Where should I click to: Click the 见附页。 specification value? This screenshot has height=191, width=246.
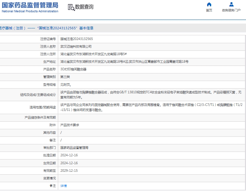click(x=66, y=85)
